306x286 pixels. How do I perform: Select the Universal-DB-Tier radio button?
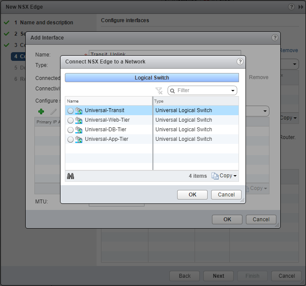[71, 130]
